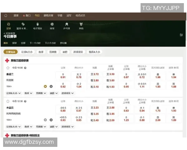This screenshot has height=150, width=187.
Task: Open the 热门 top menu item
Action: [x=26, y=15]
